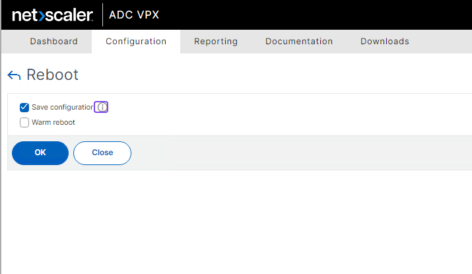The height and width of the screenshot is (274, 472).
Task: Confirm the reboot with the OK button
Action: (x=40, y=153)
